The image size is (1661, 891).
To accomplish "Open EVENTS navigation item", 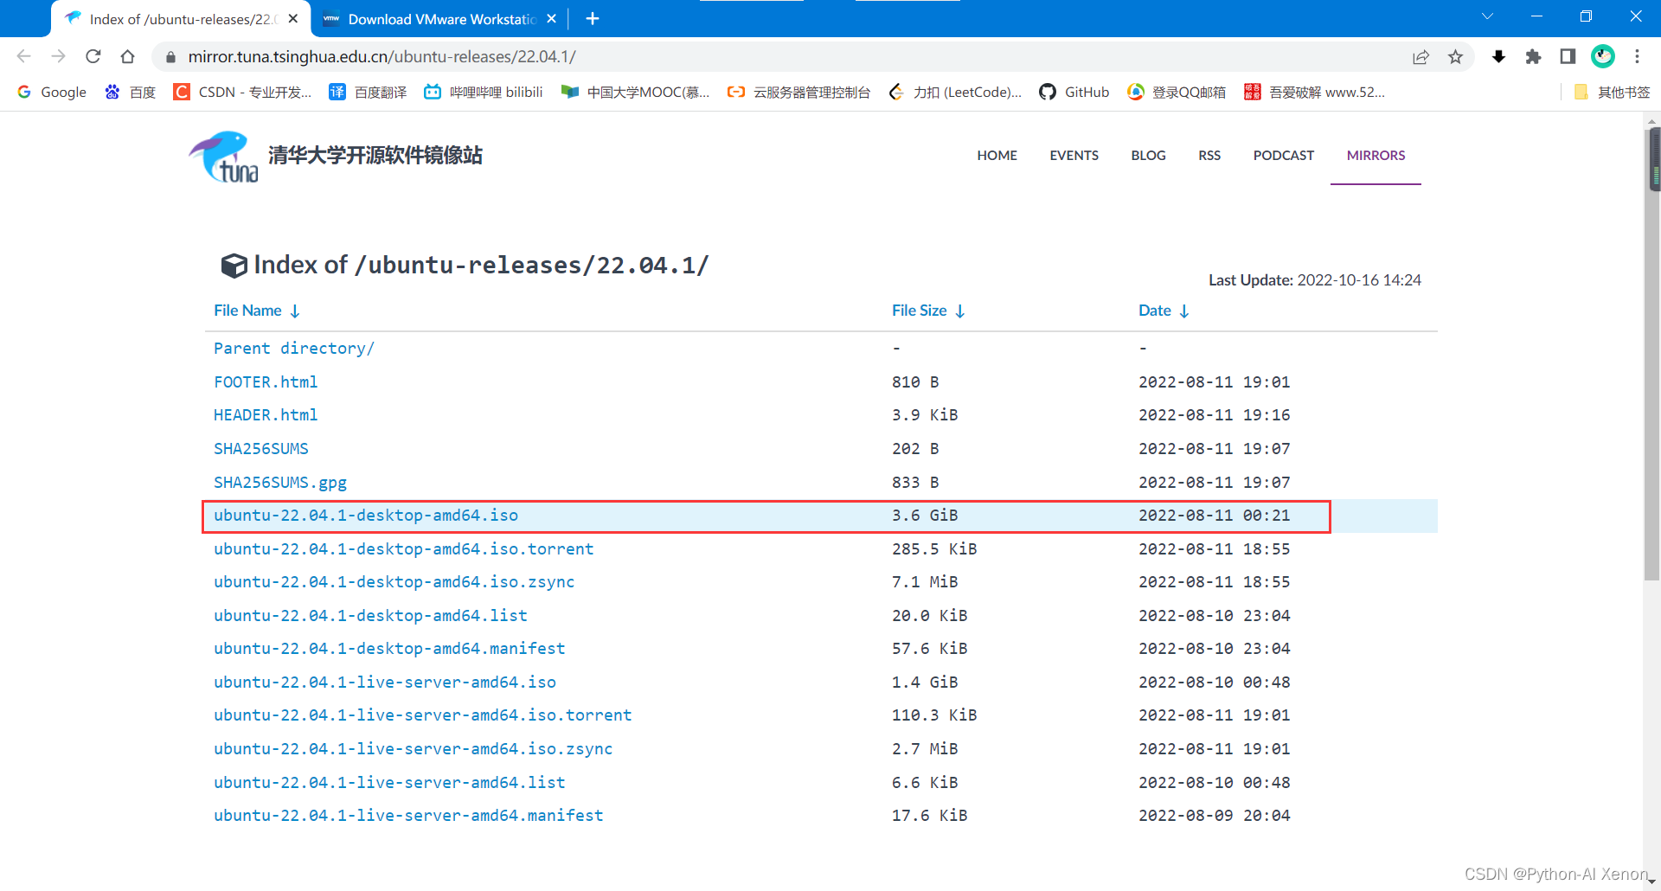I will (1074, 156).
